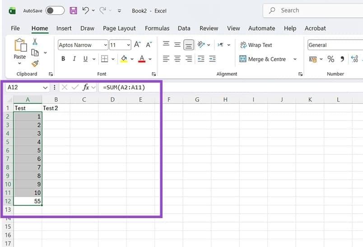Open the Help tab

(290, 28)
